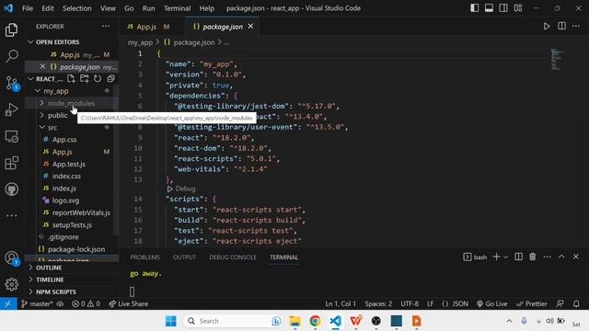Collapse the src folder
The image size is (589, 331).
pyautogui.click(x=41, y=127)
